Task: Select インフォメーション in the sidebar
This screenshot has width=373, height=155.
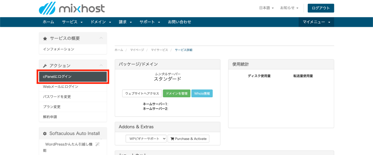Action: pyautogui.click(x=73, y=49)
